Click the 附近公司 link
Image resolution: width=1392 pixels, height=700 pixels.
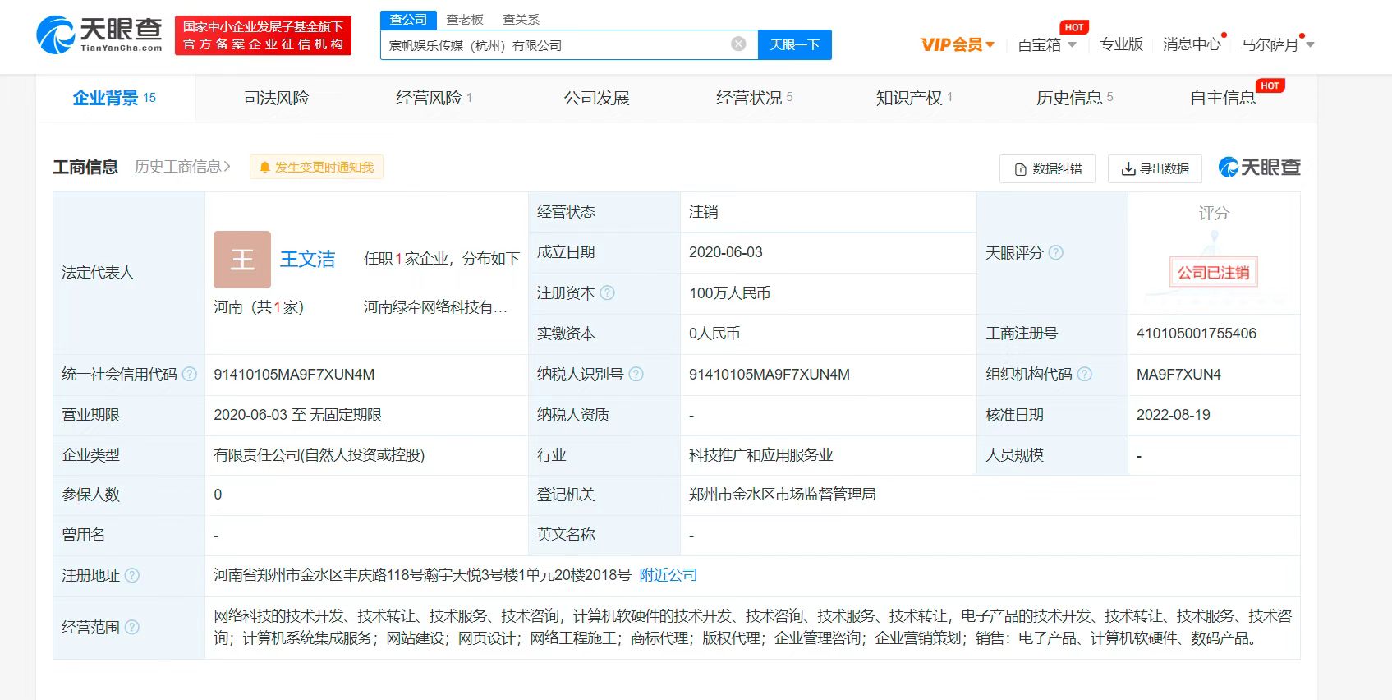point(668,575)
